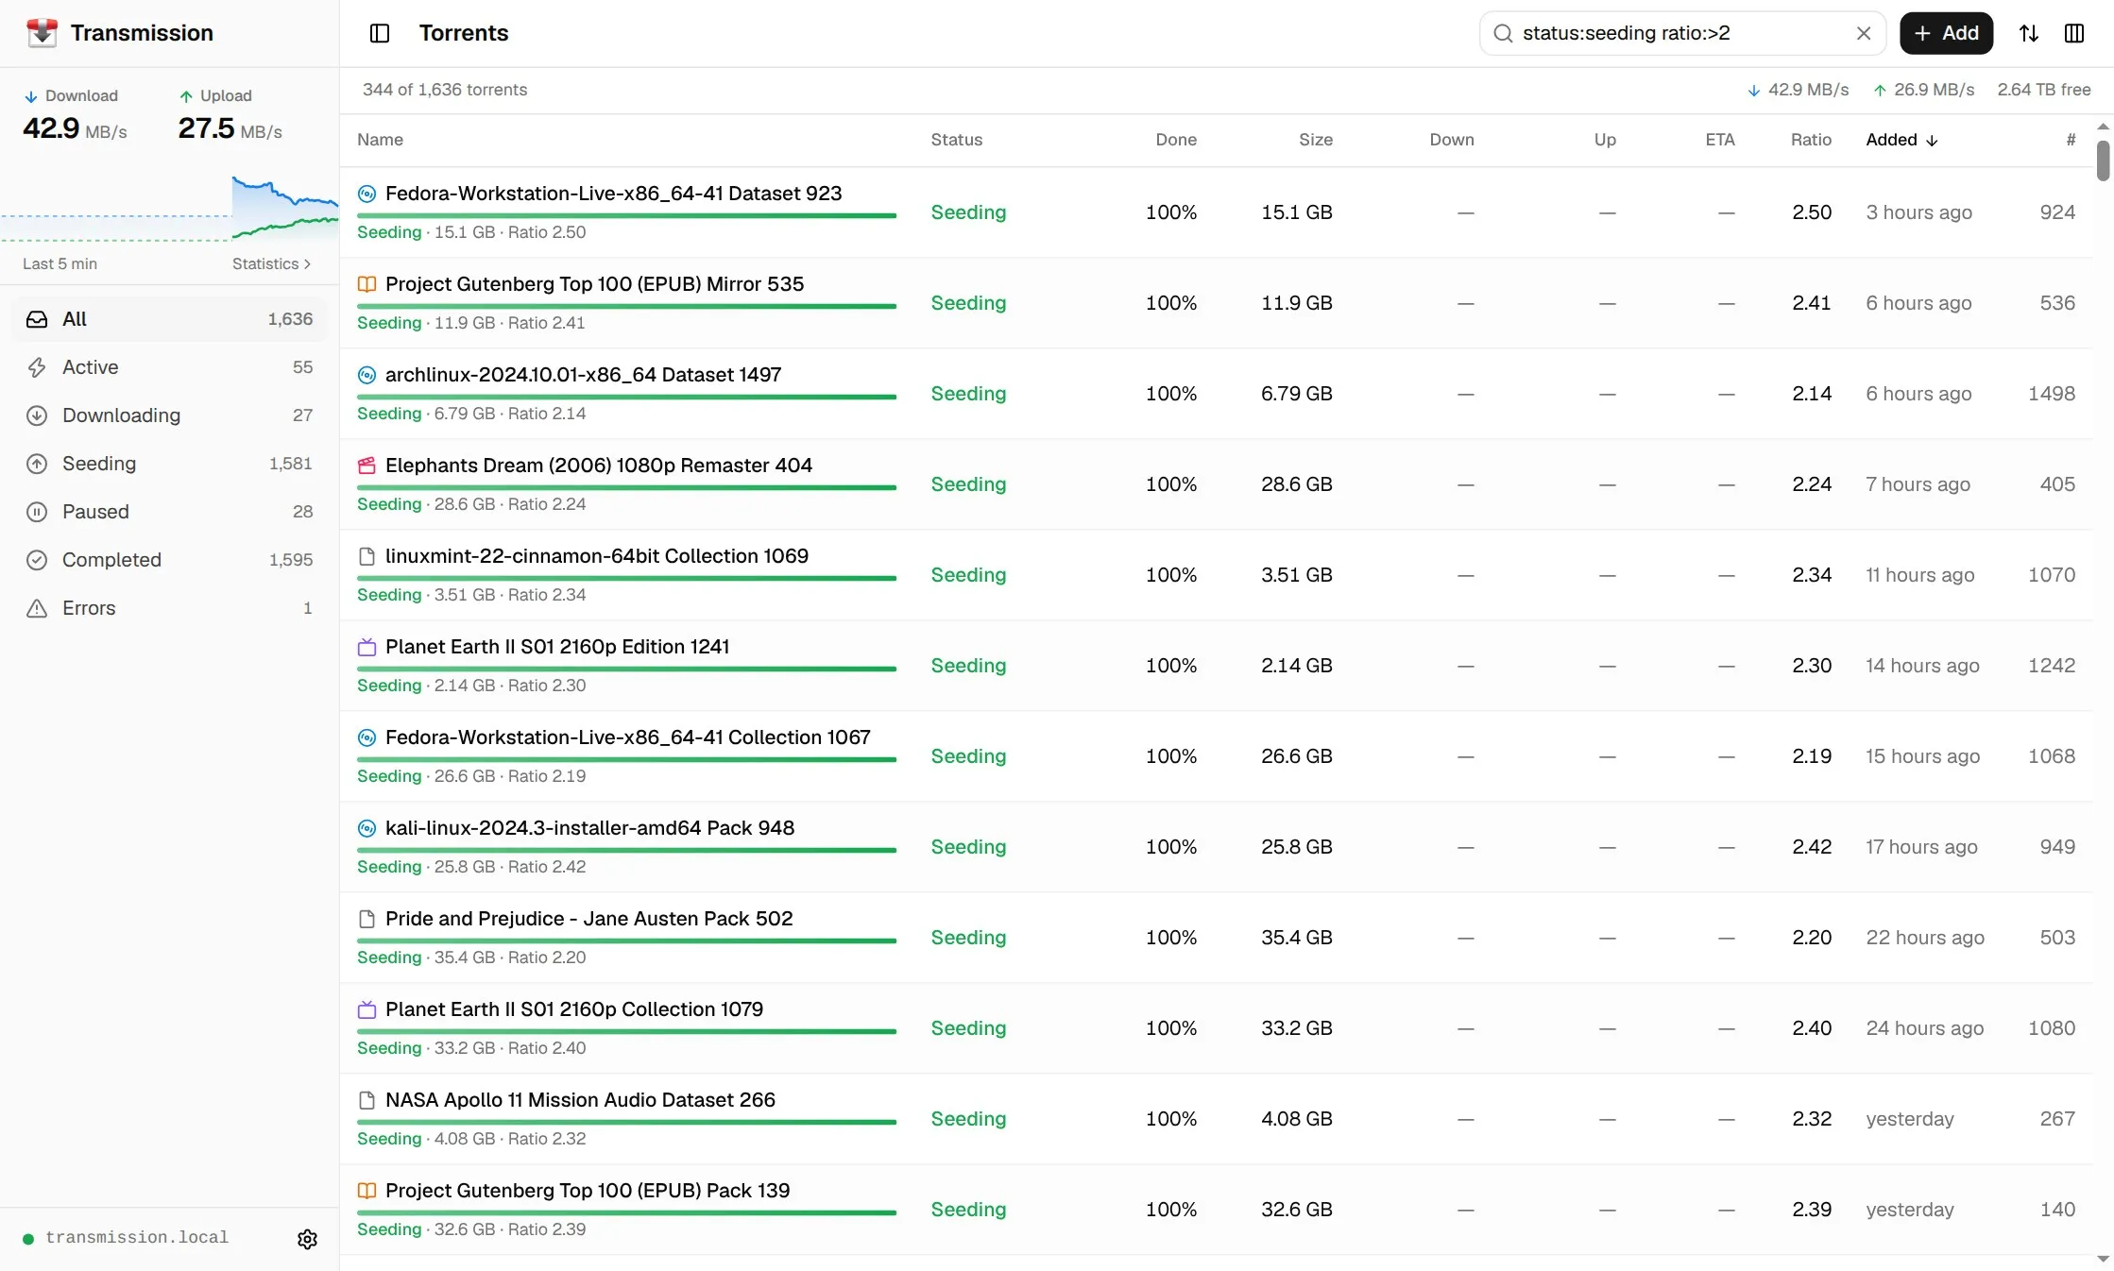Image resolution: width=2114 pixels, height=1271 pixels.
Task: Click the vertical scrollbar thumb
Action: pos(2103,161)
